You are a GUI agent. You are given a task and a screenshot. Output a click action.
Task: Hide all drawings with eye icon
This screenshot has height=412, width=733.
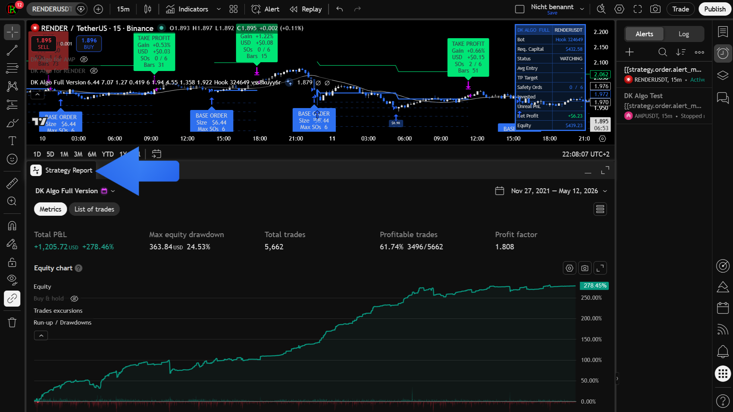[x=12, y=280]
